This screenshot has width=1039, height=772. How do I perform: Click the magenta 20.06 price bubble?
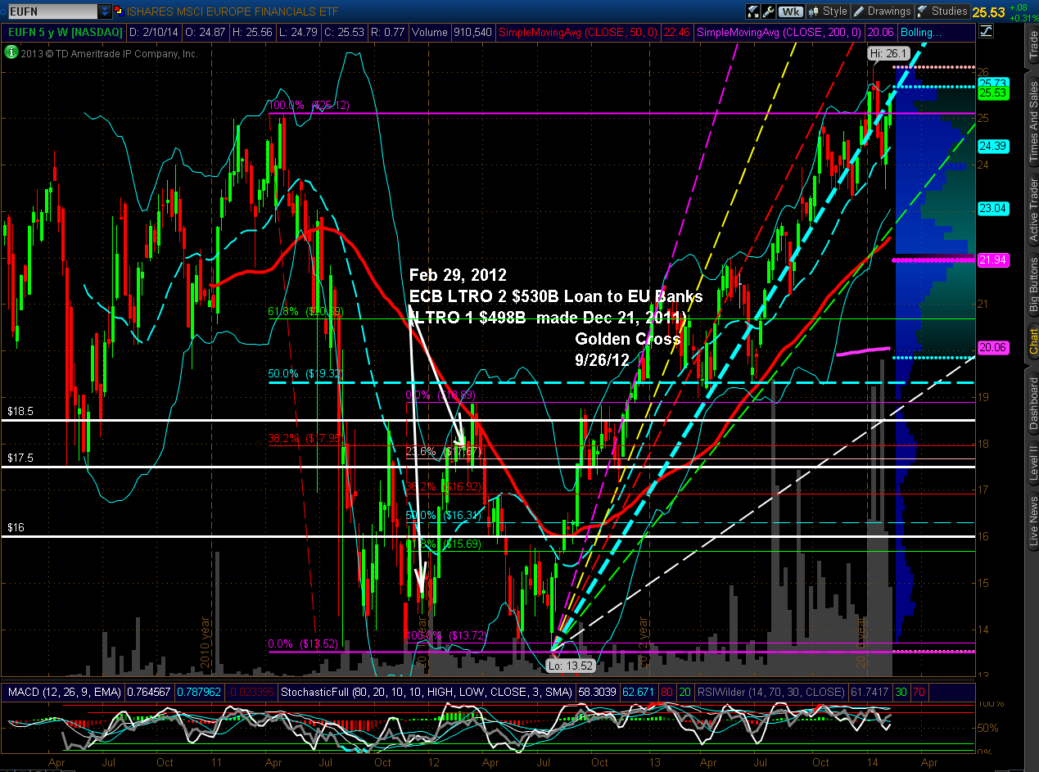992,347
